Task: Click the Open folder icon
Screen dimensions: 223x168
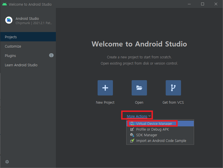Action: [139, 88]
